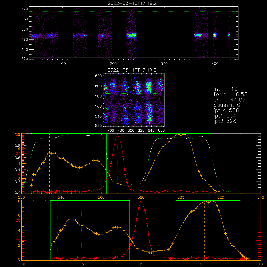Click x-axis label -5 on bottom plot

tap(81, 264)
